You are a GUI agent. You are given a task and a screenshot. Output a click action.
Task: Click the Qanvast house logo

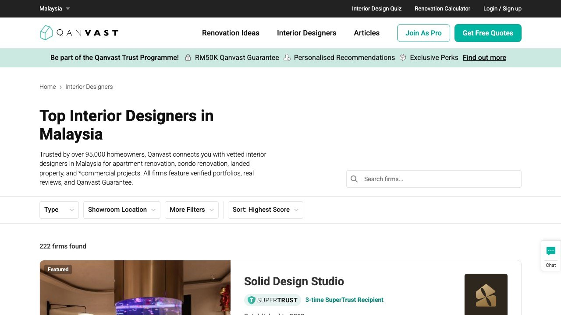click(x=79, y=33)
